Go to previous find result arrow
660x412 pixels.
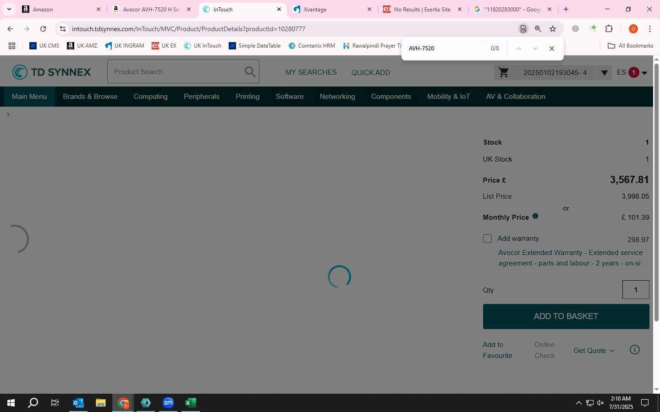[x=519, y=49]
